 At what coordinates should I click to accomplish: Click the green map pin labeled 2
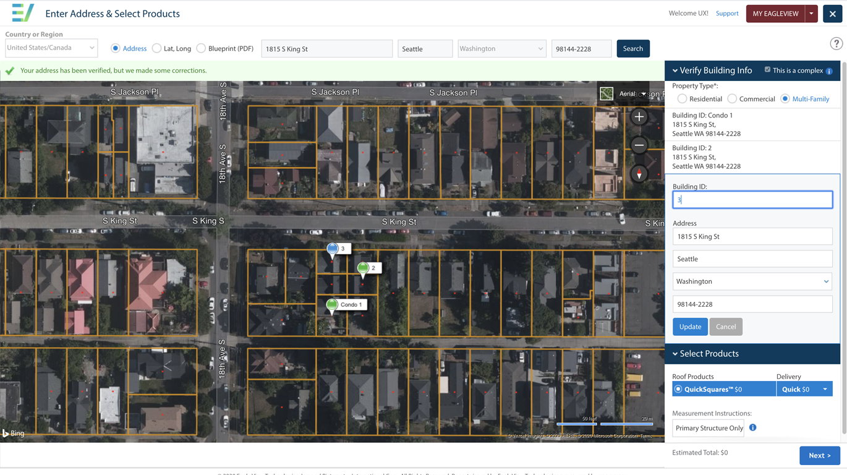364,268
